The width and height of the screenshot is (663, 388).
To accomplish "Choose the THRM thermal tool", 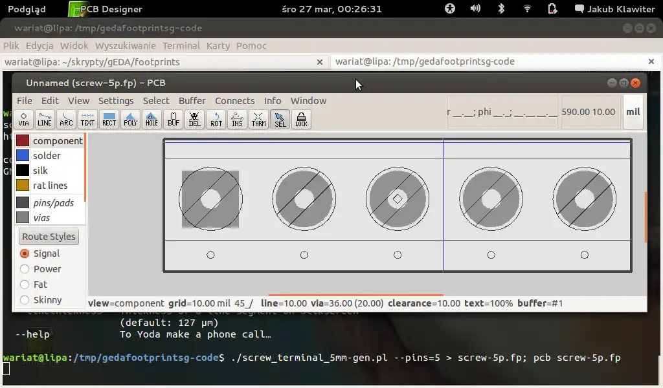I will 258,120.
